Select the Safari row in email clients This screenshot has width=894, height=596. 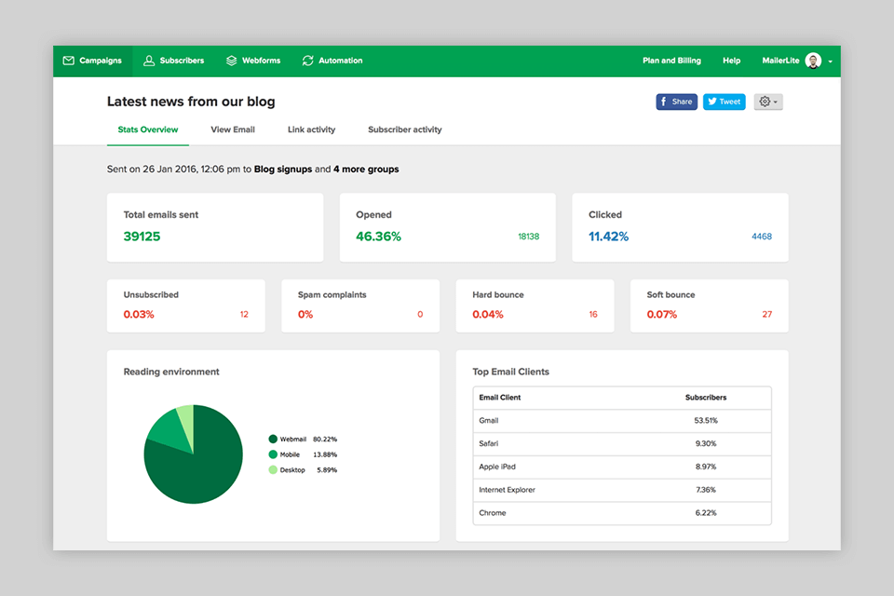(x=622, y=443)
